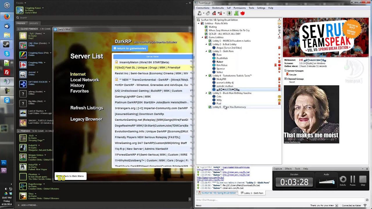Click return to gamemodes button
Image resolution: width=372 pixels, height=209 pixels.
tap(130, 48)
